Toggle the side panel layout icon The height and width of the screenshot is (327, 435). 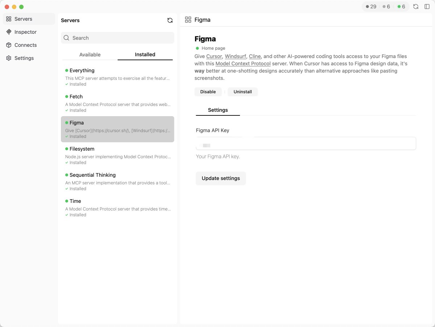tap(427, 6)
